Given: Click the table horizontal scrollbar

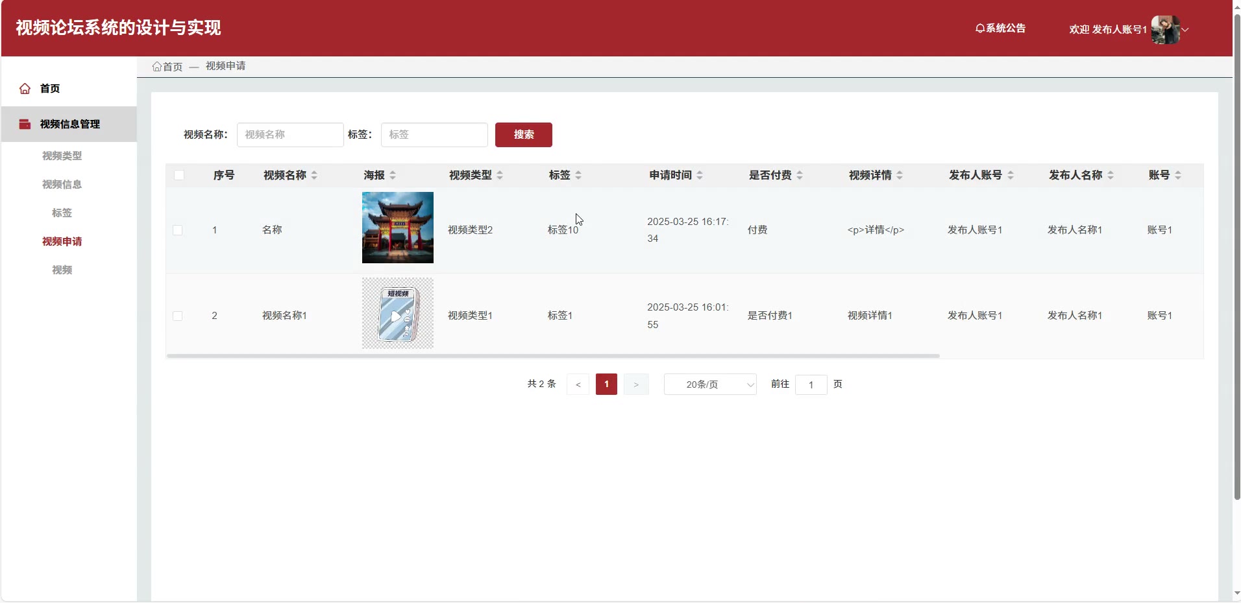Looking at the screenshot, I should click(x=553, y=356).
